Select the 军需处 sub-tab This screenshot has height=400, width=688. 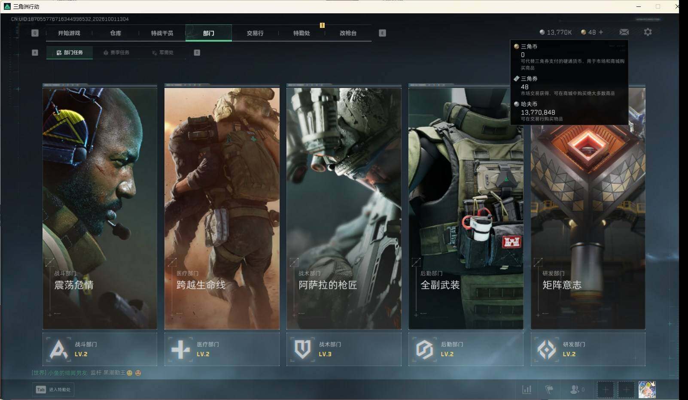(x=163, y=52)
